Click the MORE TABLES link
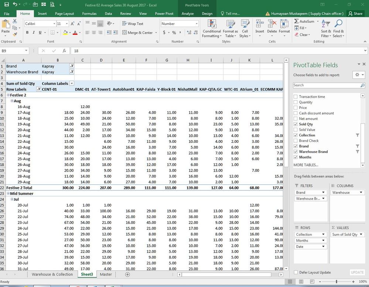369x287 pixels. point(305,165)
